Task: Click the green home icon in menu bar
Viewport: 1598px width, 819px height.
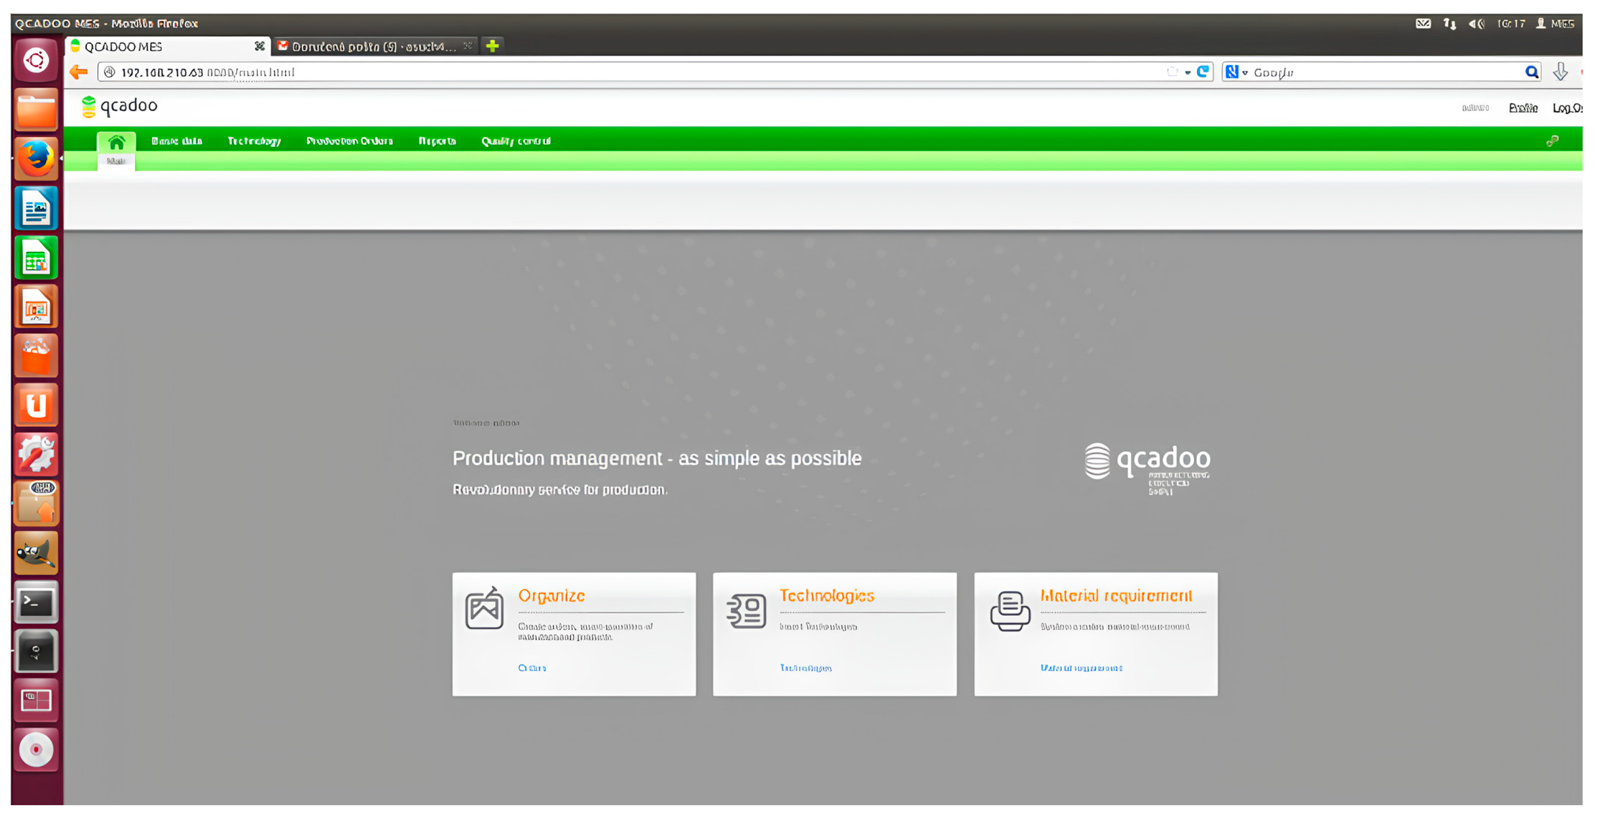Action: (x=116, y=143)
